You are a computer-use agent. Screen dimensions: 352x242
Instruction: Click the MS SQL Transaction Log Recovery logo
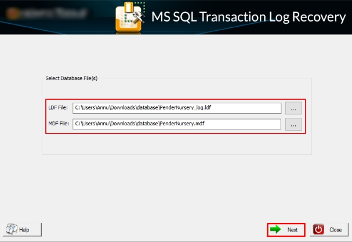[x=130, y=17]
